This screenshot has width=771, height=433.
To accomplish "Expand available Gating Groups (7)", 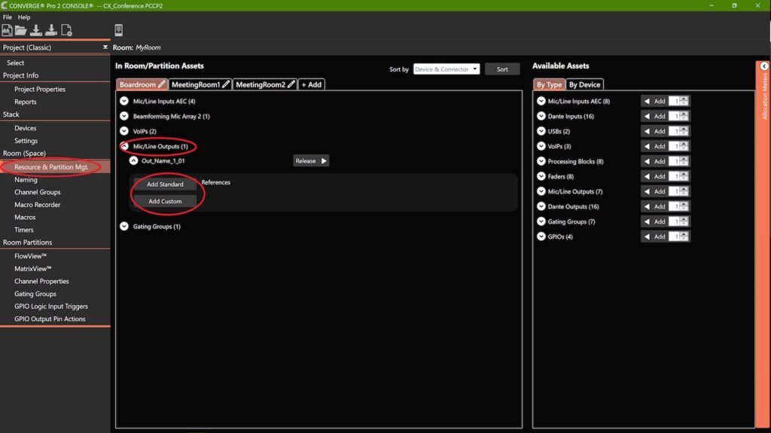I will point(541,221).
